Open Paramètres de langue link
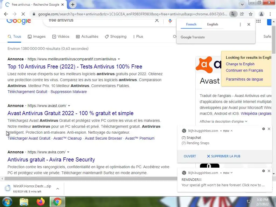Viewport: 276px width, 207px height. click(x=244, y=79)
